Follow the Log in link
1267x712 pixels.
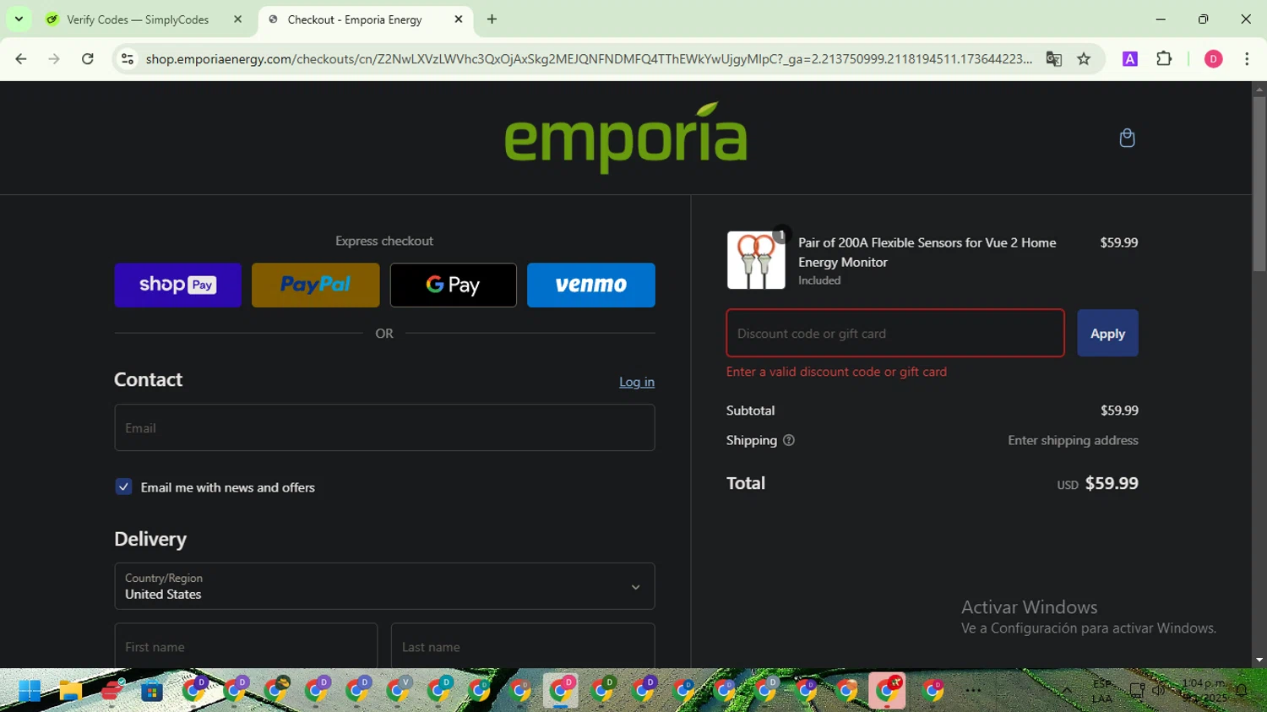coord(637,382)
